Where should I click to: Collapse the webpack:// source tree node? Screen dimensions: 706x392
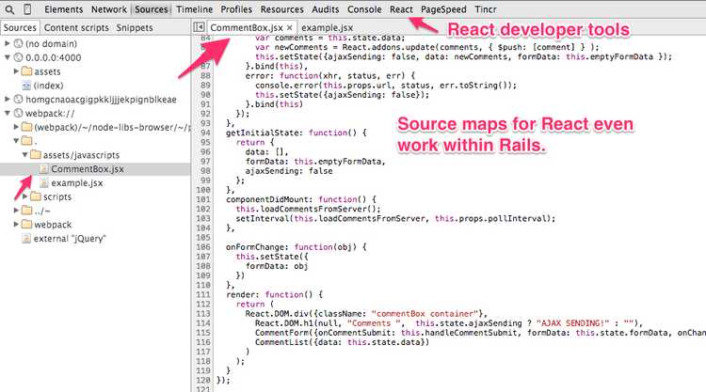[7, 113]
